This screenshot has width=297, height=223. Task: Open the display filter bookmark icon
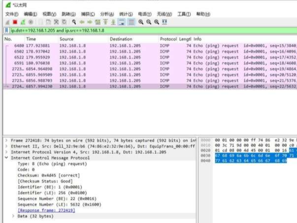click(x=6, y=31)
